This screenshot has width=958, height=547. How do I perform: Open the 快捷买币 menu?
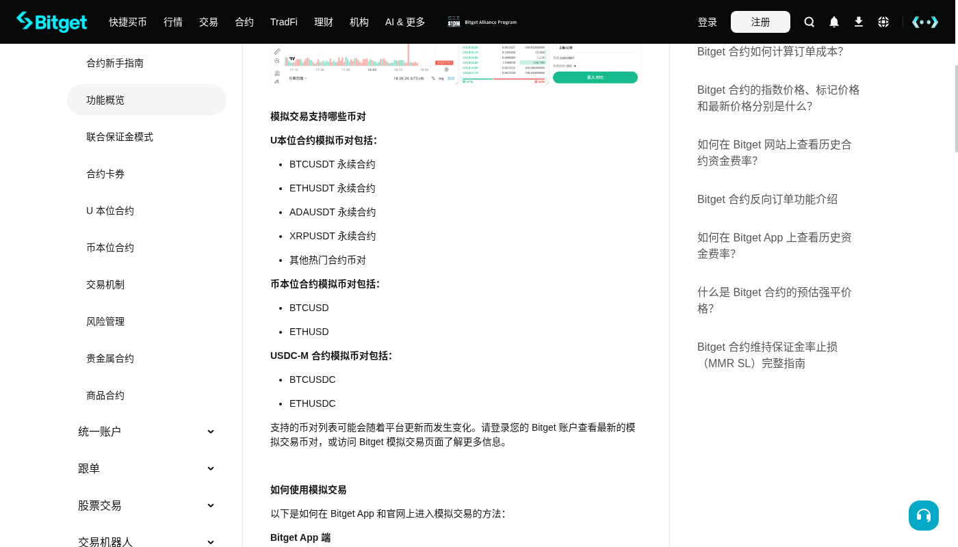[128, 22]
